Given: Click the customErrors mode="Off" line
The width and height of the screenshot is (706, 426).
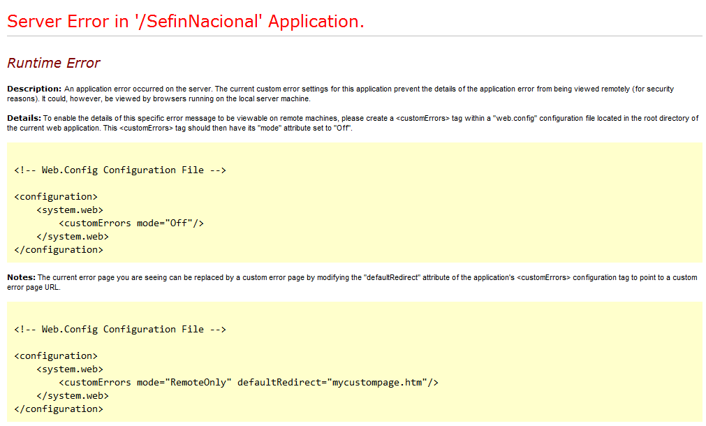Looking at the screenshot, I should pyautogui.click(x=131, y=223).
